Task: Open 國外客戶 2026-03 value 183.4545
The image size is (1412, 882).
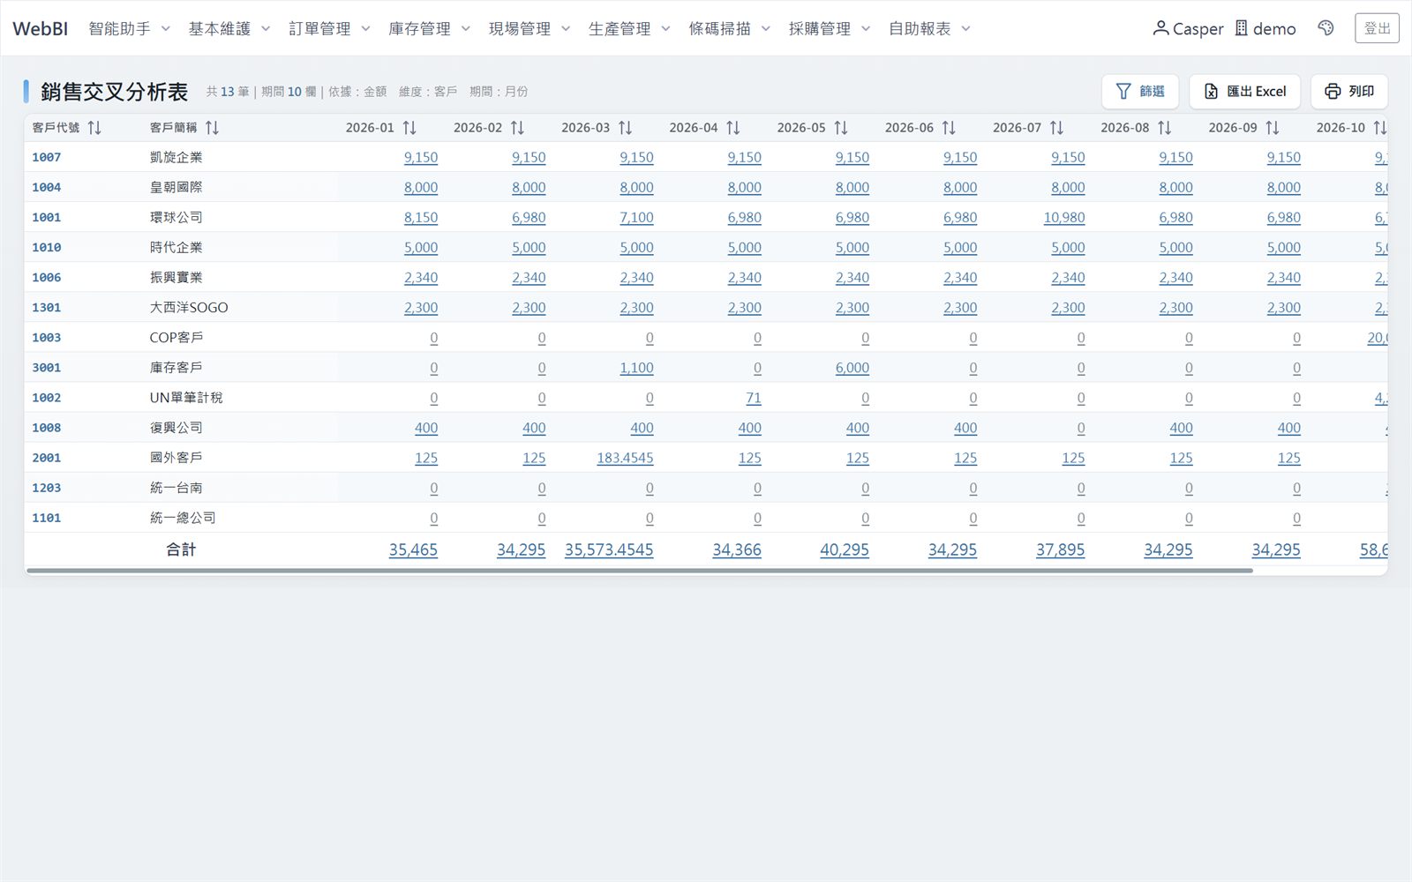Action: pos(625,458)
